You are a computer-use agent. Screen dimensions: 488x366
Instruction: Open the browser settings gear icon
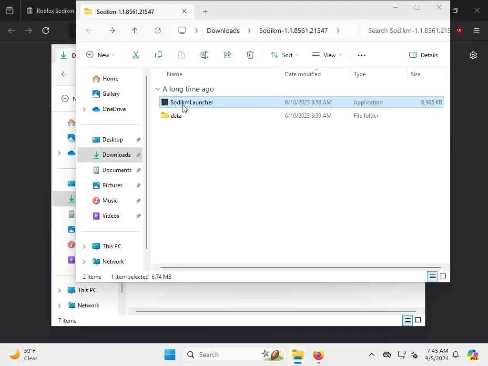click(x=473, y=55)
